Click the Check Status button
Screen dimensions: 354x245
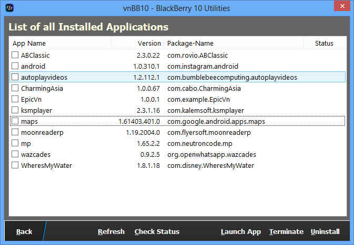[157, 232]
